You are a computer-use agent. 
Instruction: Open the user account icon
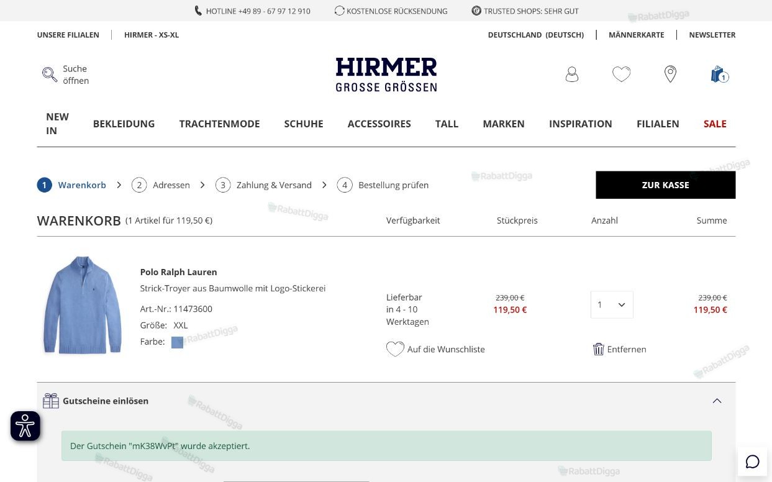[572, 75]
